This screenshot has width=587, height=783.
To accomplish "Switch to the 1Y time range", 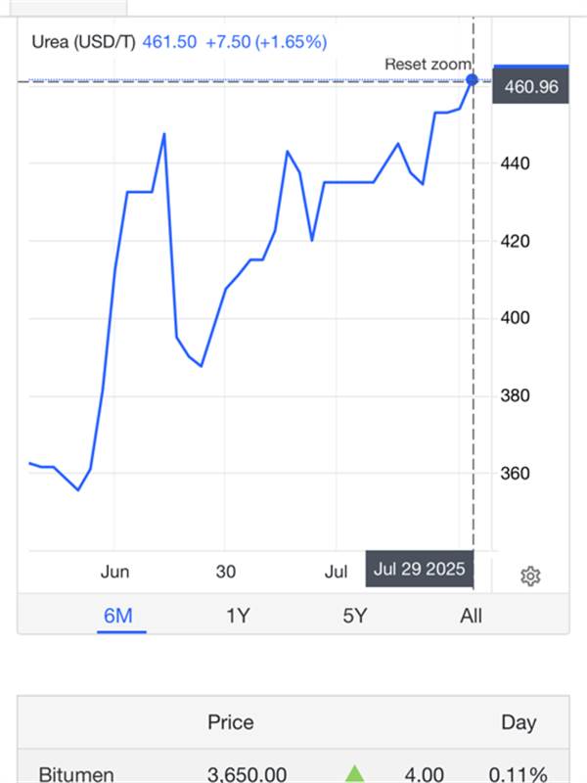I will [238, 616].
